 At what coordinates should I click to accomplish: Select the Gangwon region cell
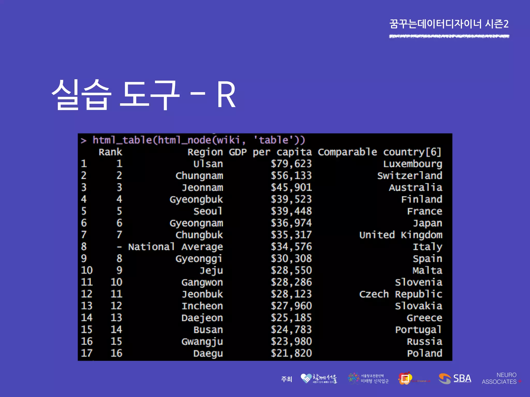202,283
